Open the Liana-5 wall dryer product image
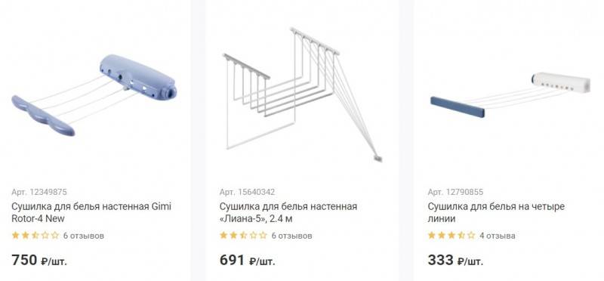 tap(303, 94)
